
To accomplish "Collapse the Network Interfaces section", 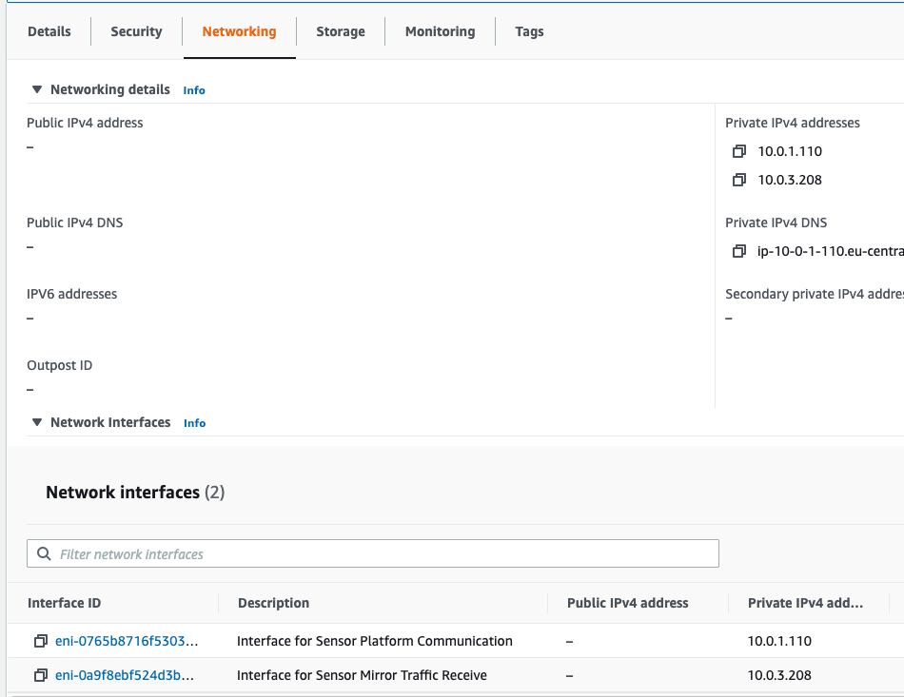I will [37, 422].
